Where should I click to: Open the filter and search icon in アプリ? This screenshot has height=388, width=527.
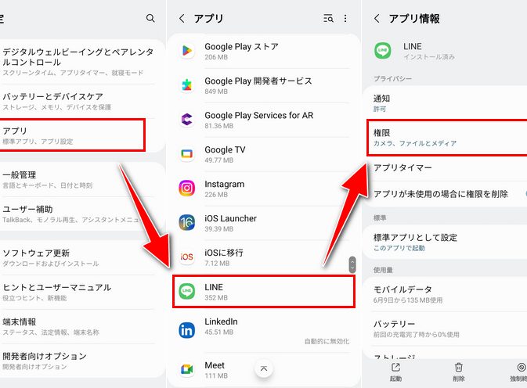(x=328, y=19)
